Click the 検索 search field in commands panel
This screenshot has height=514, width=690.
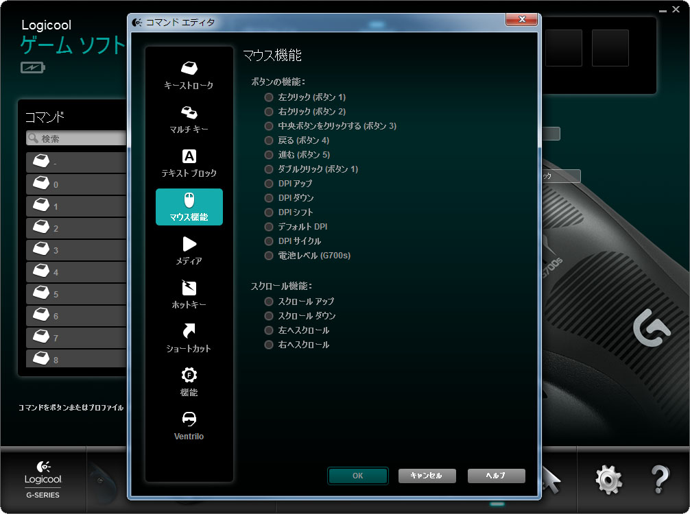click(77, 138)
